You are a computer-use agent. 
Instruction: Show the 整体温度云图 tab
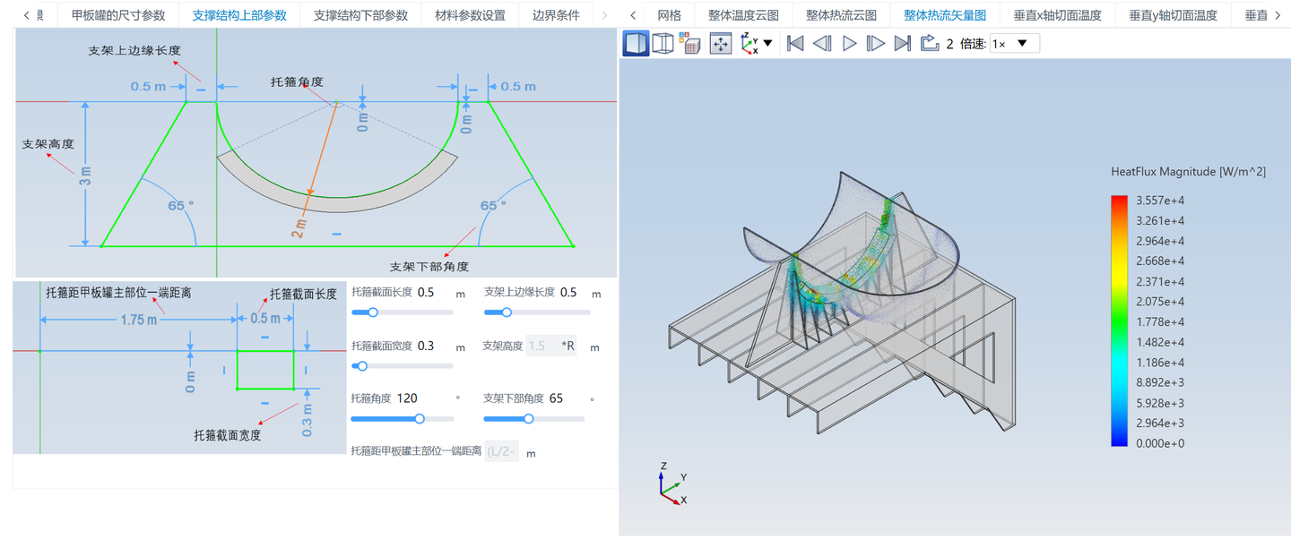743,15
